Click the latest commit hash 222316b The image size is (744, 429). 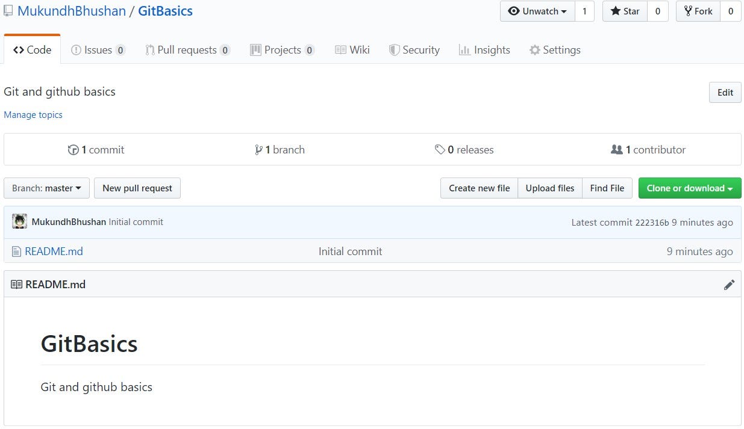coord(652,223)
